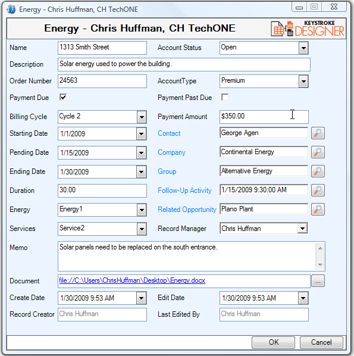The image size is (354, 356).
Task: Expand the Account Status dropdown
Action: tap(303, 48)
